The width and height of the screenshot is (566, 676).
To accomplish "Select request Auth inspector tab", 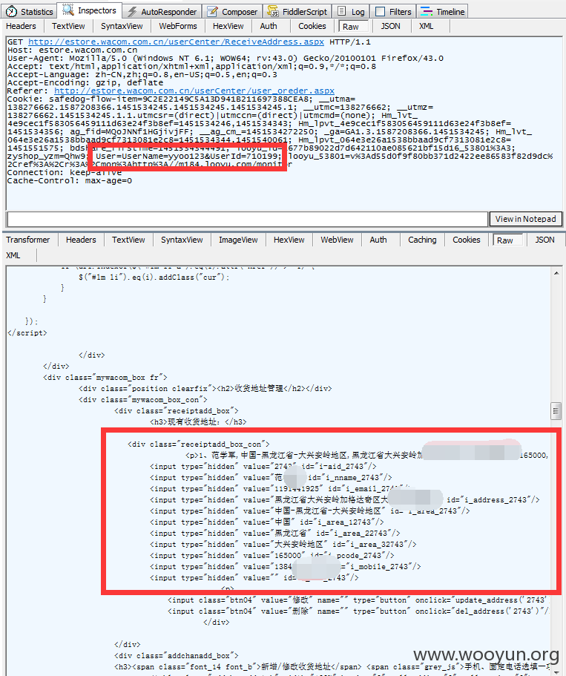I will [x=269, y=26].
